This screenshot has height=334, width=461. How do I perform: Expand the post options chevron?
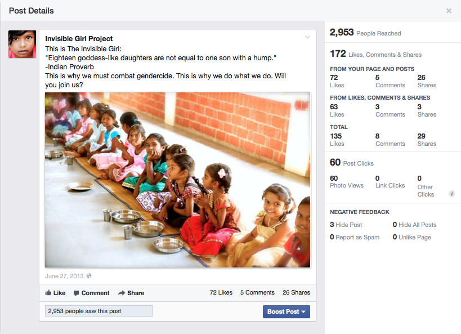pyautogui.click(x=307, y=38)
